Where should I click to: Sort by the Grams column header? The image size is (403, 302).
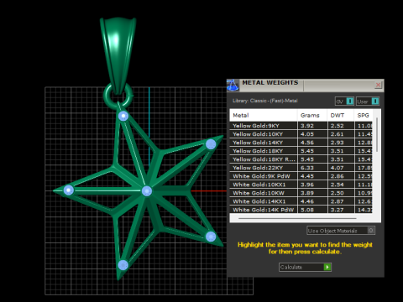tap(312, 115)
